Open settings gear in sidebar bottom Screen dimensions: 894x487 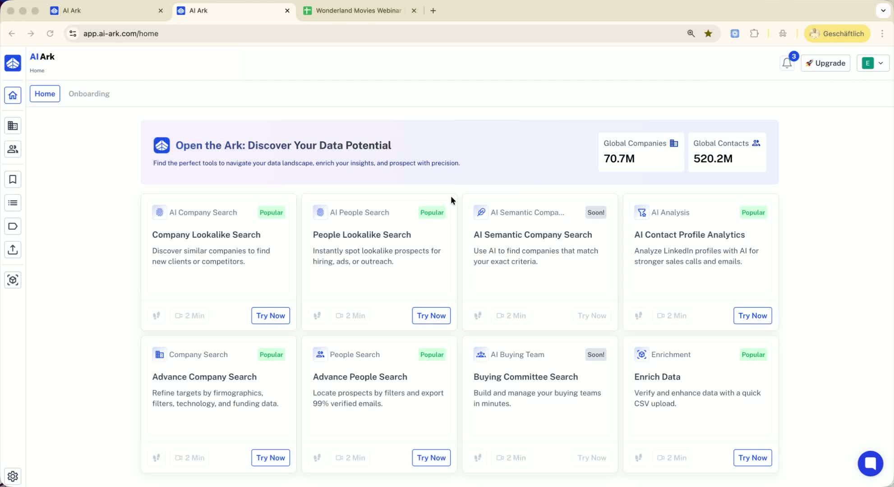(13, 476)
